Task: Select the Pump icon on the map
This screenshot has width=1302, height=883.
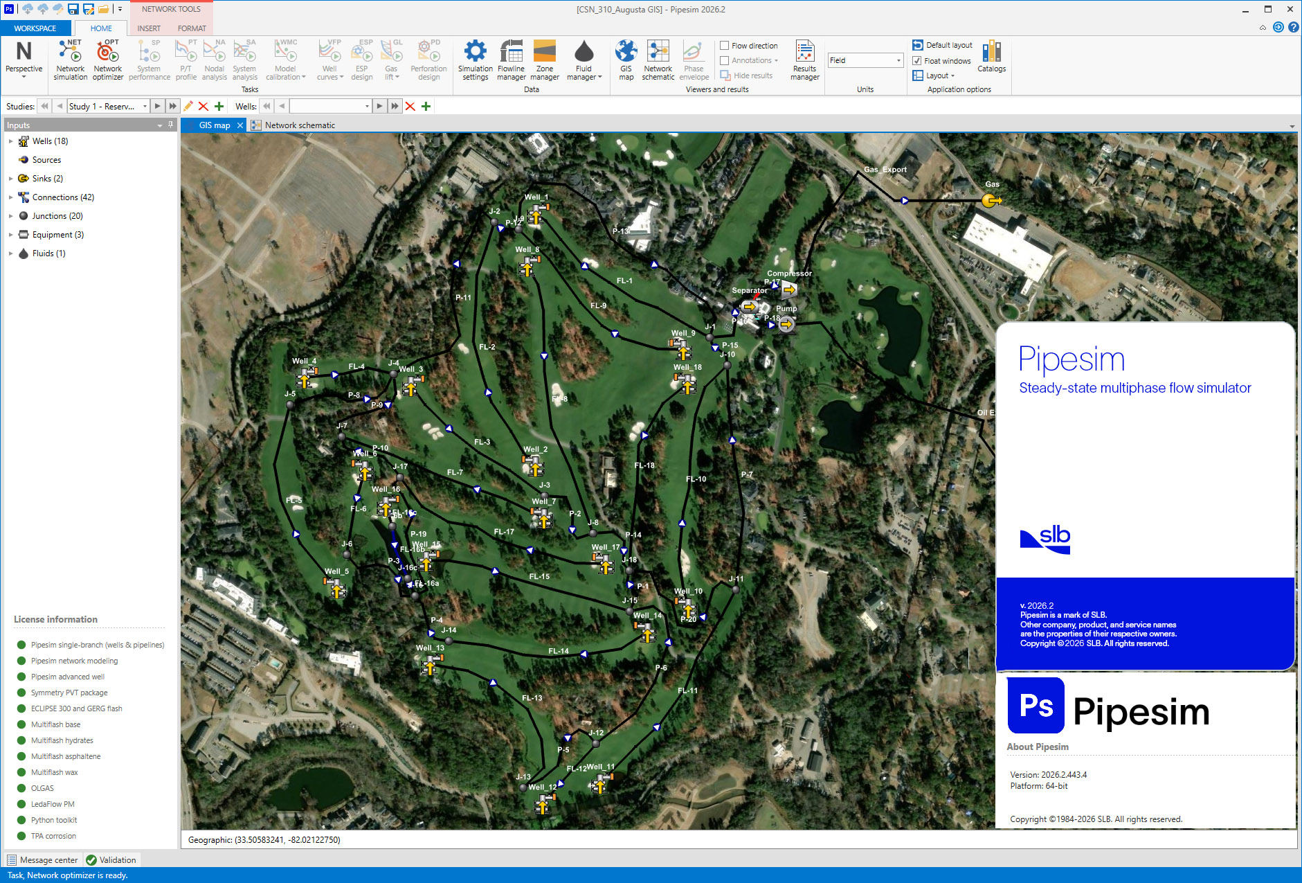Action: click(786, 323)
